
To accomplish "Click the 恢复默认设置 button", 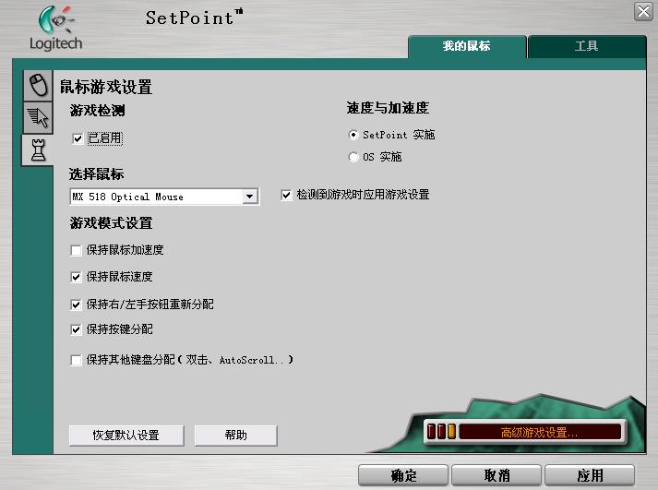I will (126, 435).
